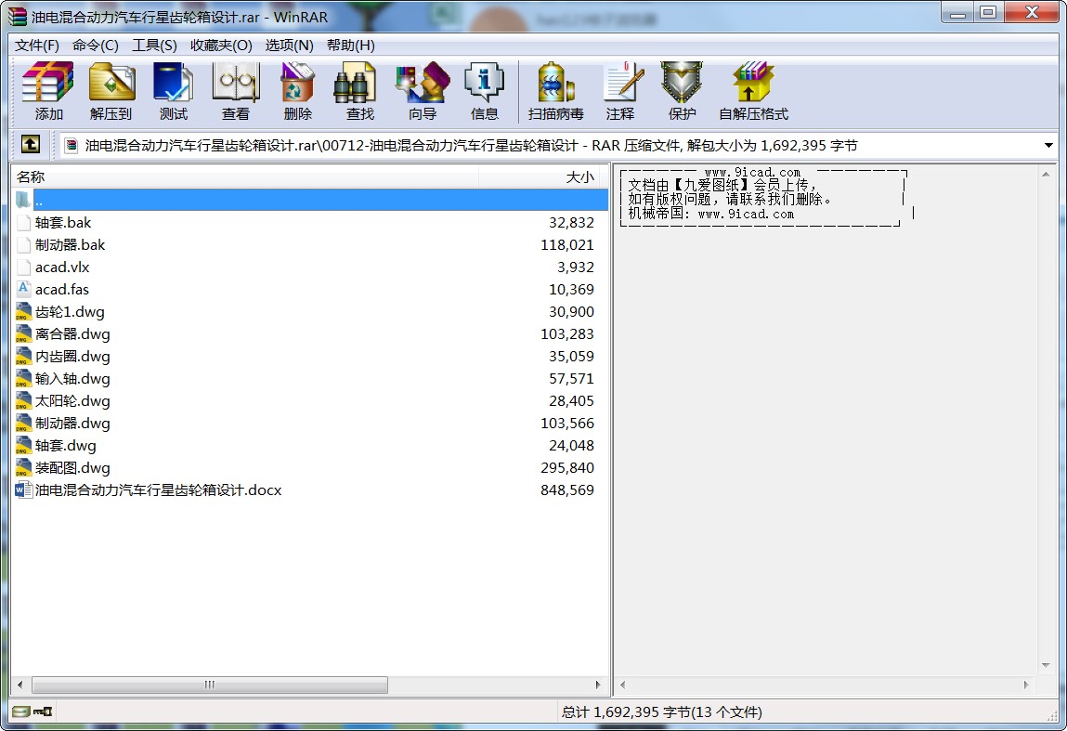
Task: Click the icon beside acad.fas
Action: pos(24,289)
